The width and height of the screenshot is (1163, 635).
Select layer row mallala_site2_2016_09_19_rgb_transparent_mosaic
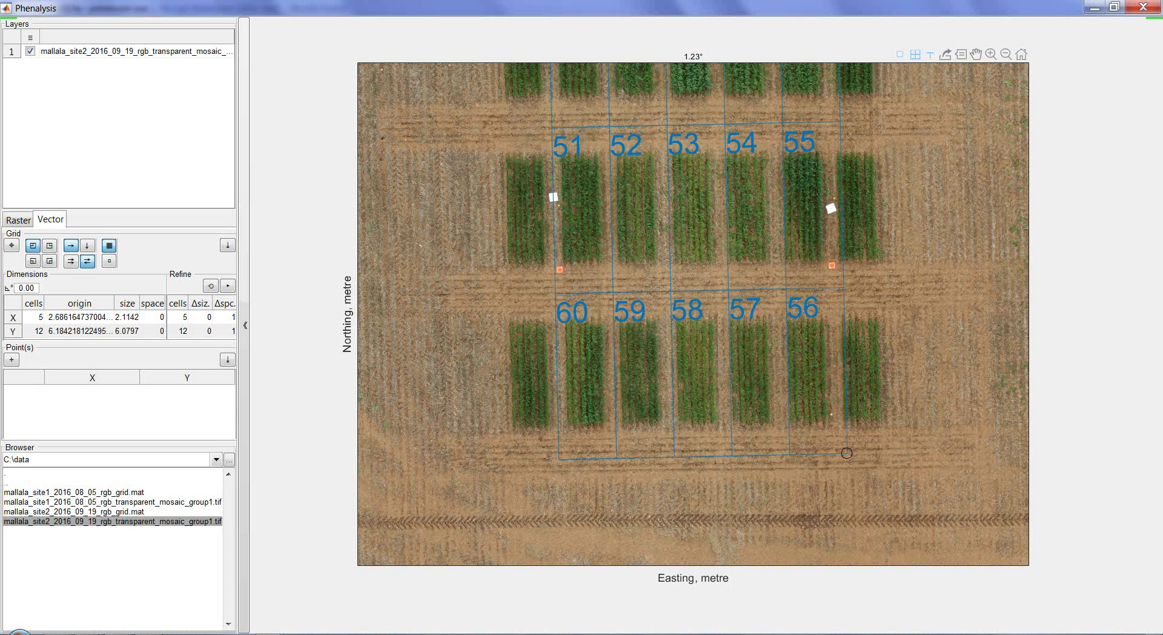[x=136, y=52]
